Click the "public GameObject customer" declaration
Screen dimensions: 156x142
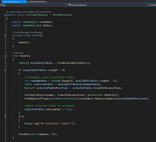(x=33, y=22)
